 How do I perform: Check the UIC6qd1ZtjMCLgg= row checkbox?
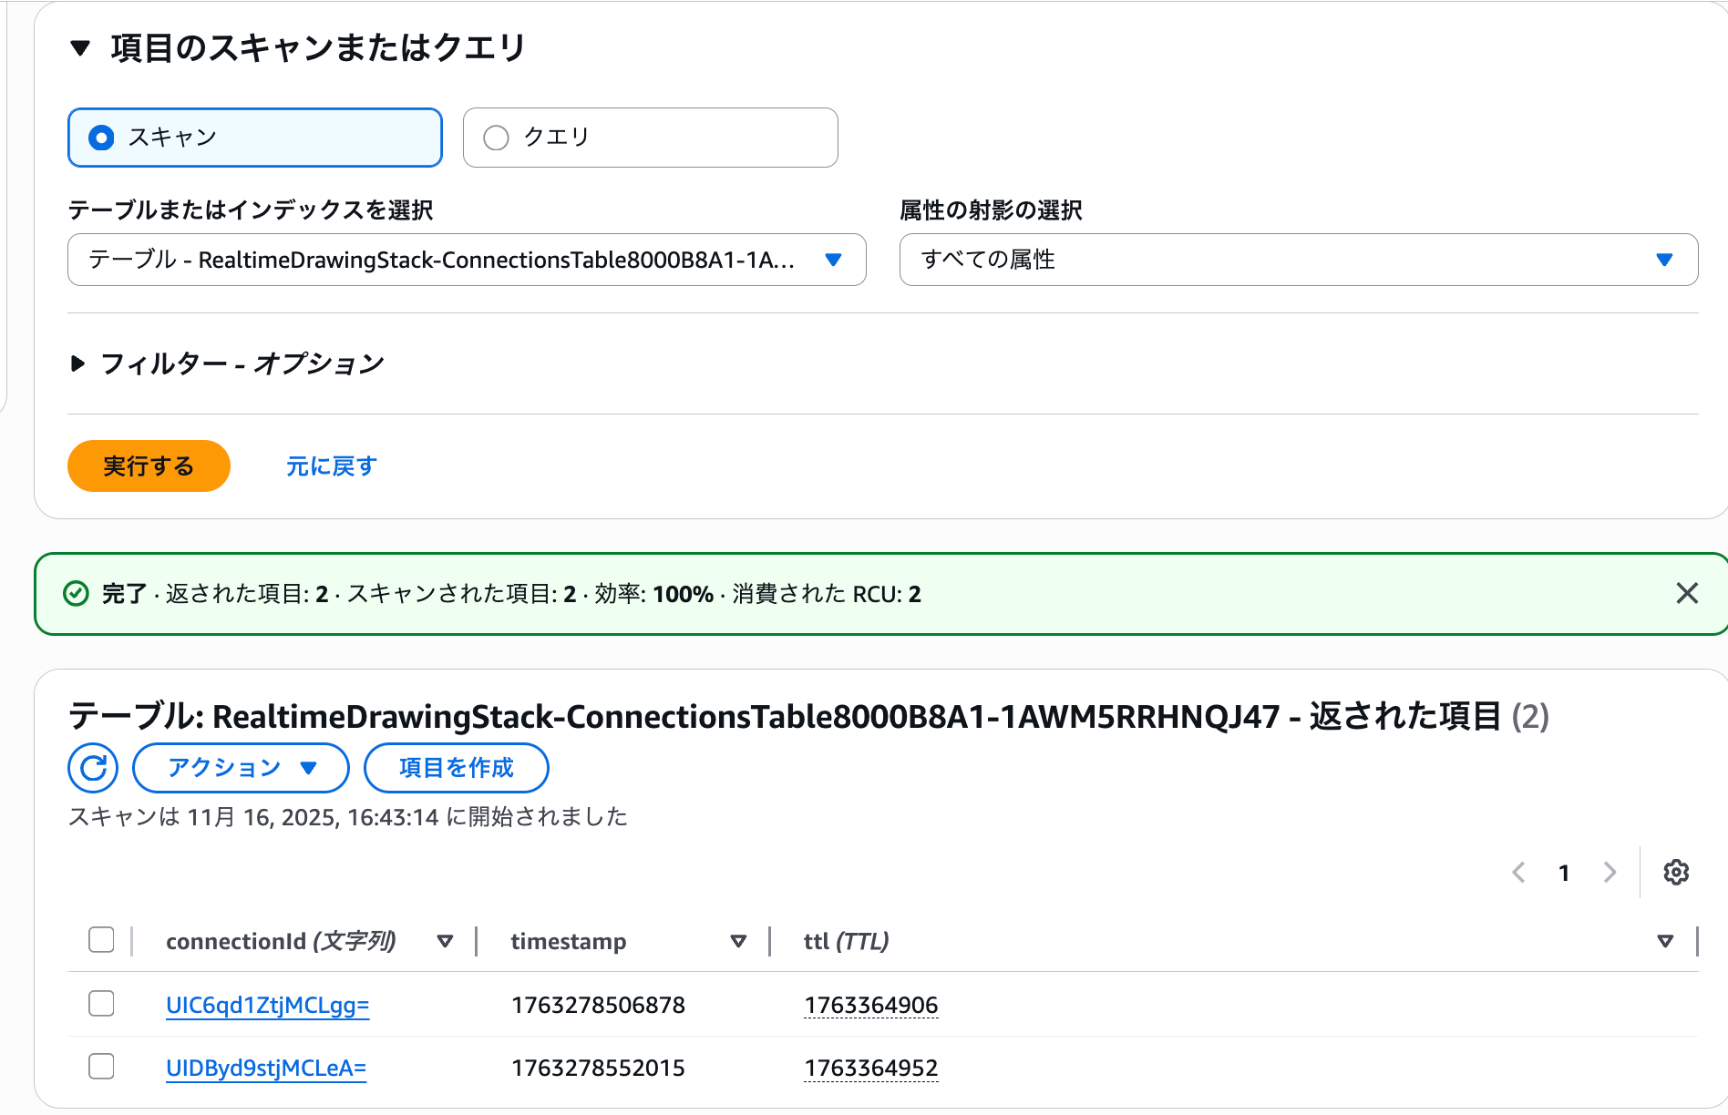(x=101, y=1003)
